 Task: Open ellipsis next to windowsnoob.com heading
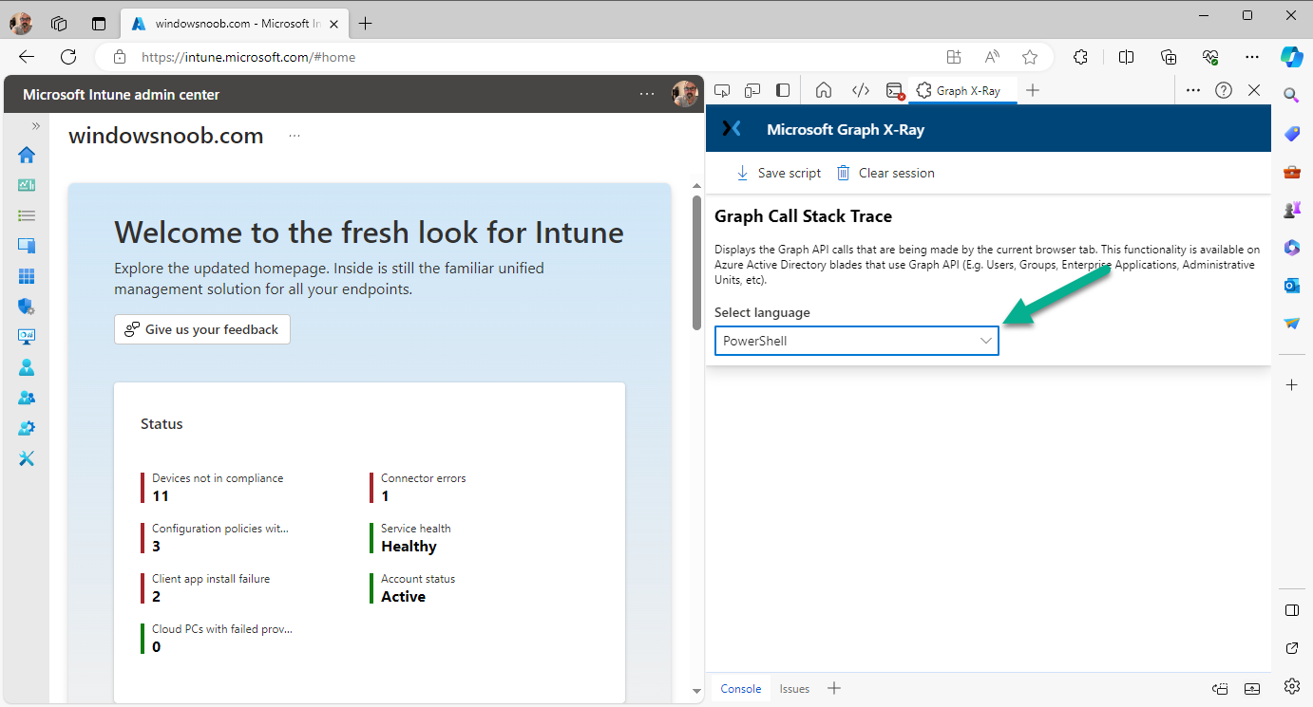tap(295, 136)
